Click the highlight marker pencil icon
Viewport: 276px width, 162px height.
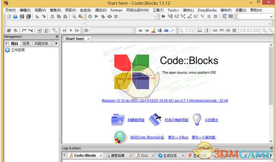[x=154, y=31]
